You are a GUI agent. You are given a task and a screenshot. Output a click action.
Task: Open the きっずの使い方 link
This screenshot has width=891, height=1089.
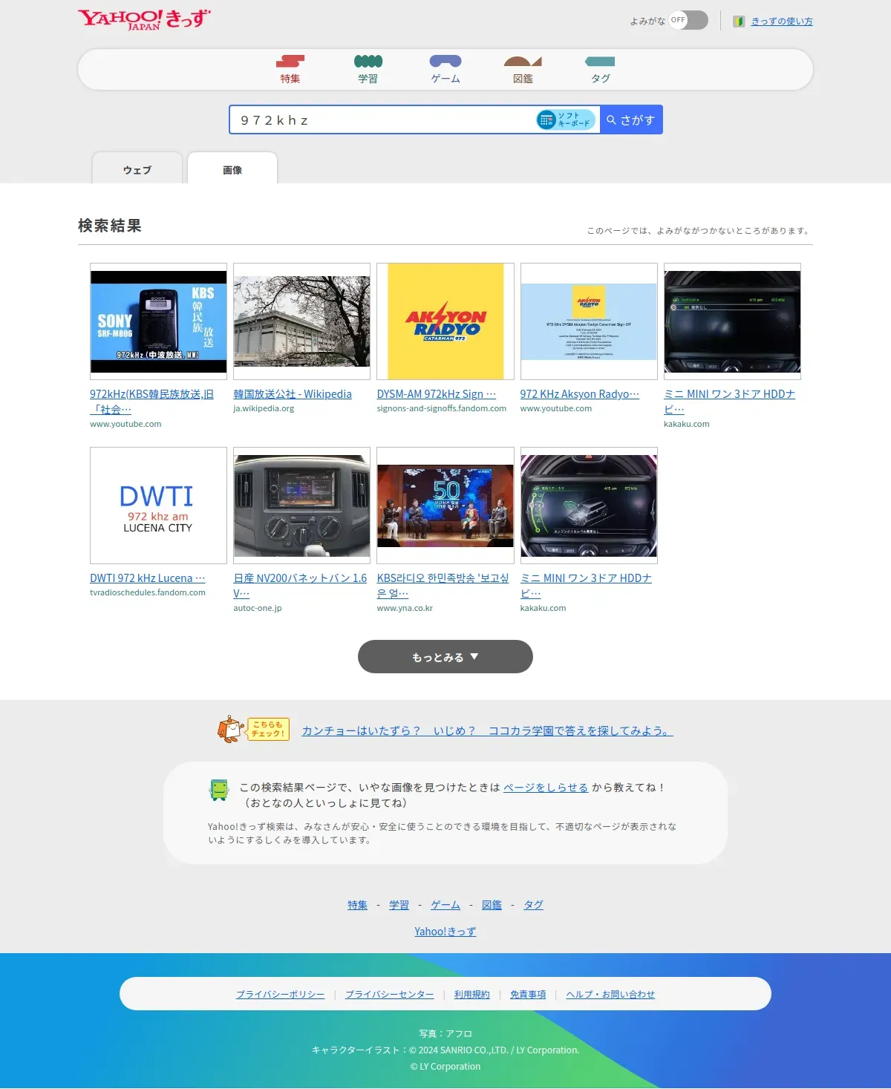coord(782,22)
